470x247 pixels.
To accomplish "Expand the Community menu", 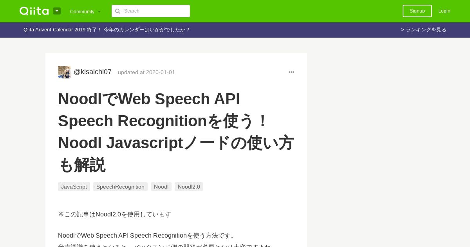I will (x=85, y=11).
